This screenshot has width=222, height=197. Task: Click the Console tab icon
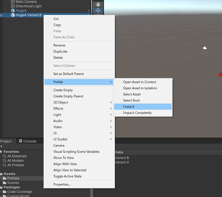pos(21,141)
